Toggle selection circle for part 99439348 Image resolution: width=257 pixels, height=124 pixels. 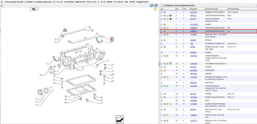(x=162, y=74)
